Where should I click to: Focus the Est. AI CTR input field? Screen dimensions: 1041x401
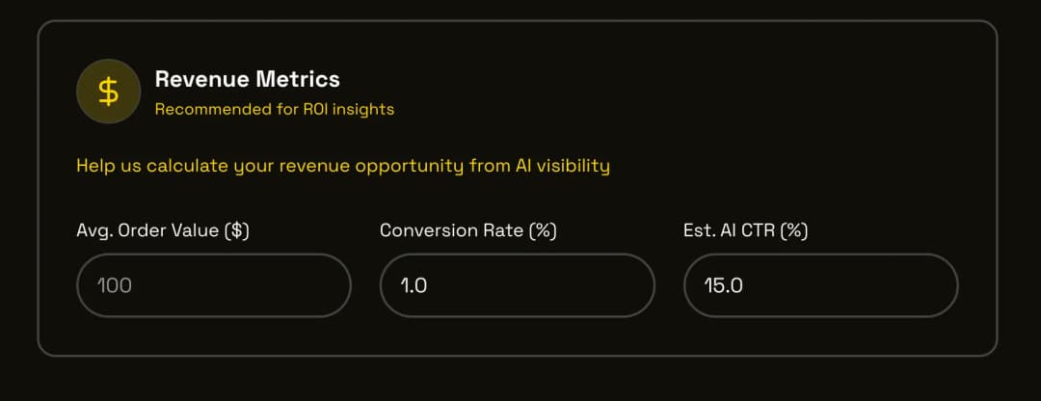tap(820, 285)
